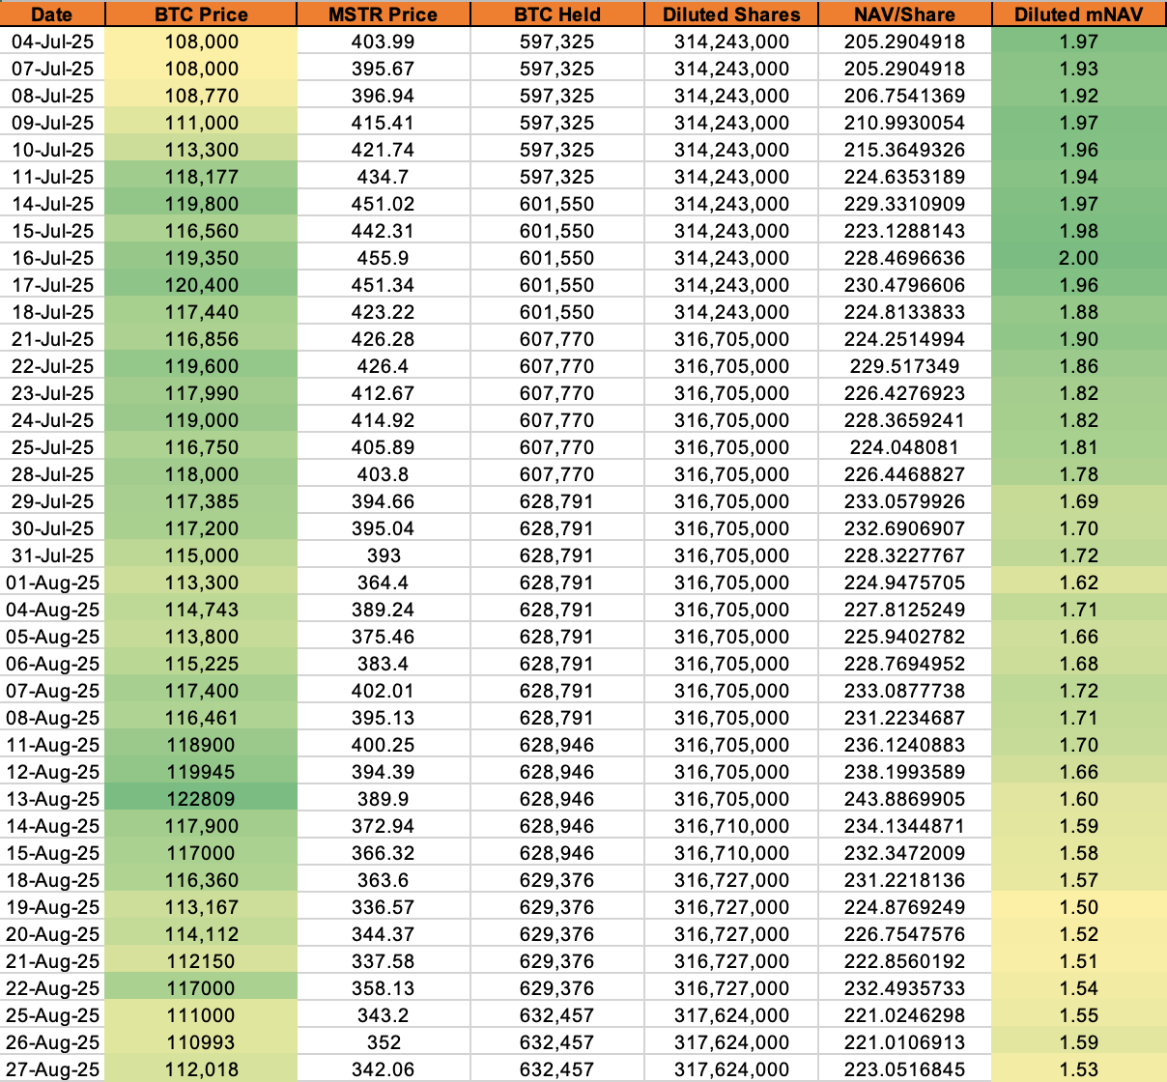Image resolution: width=1167 pixels, height=1082 pixels.
Task: Select NAV/Share cell 233.0579926
Action: (x=905, y=501)
